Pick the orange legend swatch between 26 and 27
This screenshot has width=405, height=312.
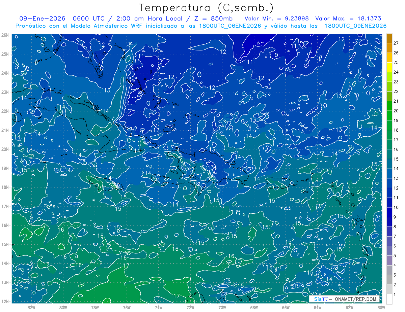click(389, 48)
